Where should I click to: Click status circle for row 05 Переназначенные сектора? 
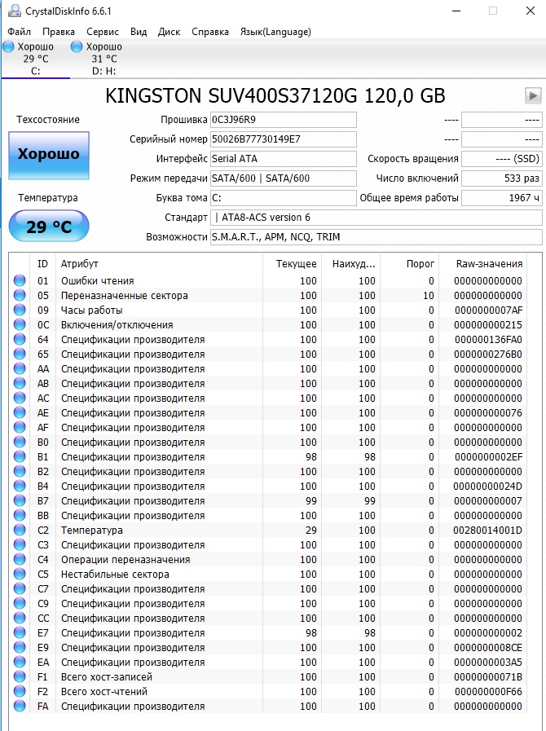20,295
